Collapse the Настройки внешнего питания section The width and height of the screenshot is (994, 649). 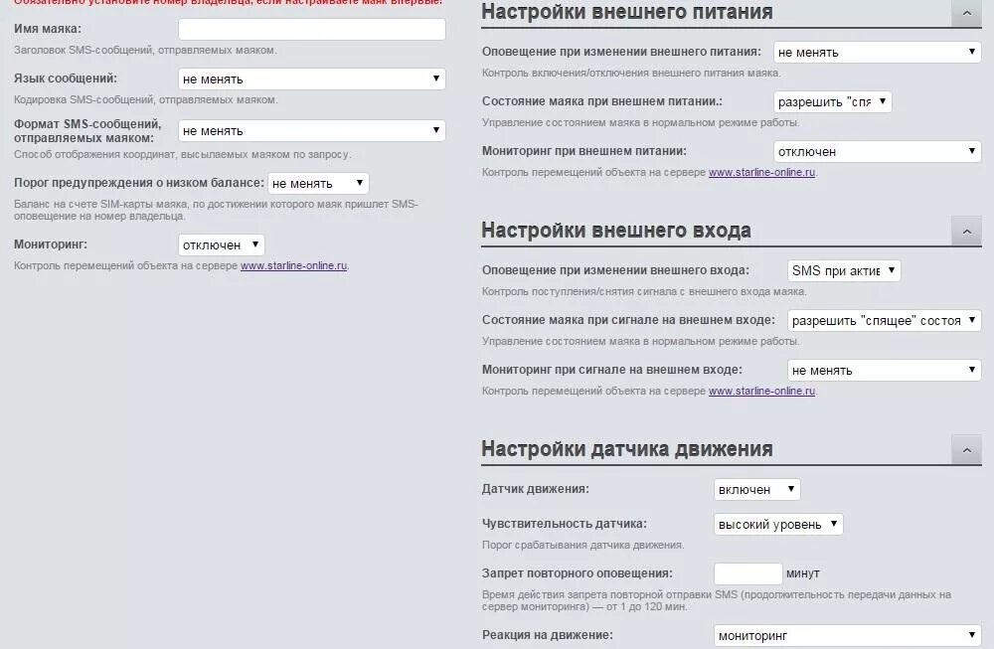point(967,13)
